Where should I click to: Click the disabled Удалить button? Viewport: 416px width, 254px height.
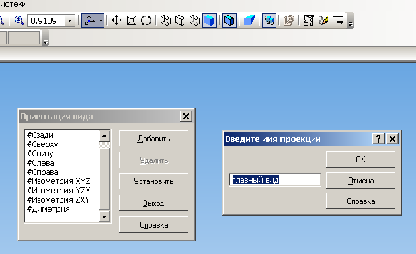pyautogui.click(x=153, y=160)
